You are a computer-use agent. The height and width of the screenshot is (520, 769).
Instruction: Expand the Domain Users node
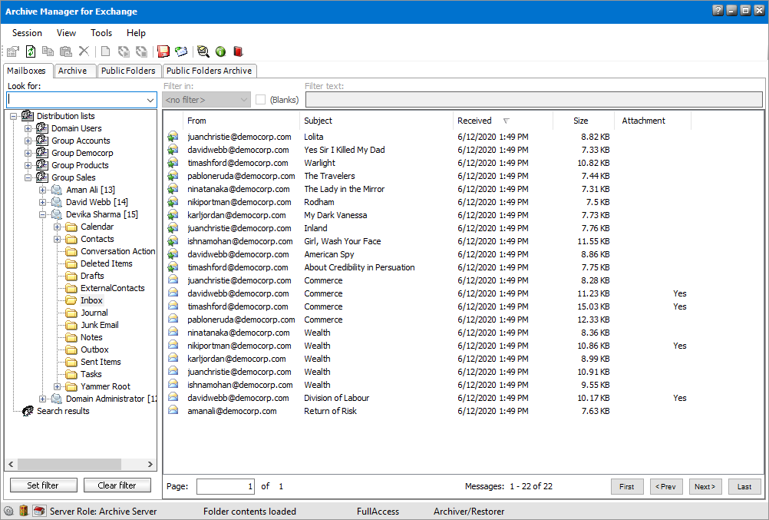tap(28, 128)
